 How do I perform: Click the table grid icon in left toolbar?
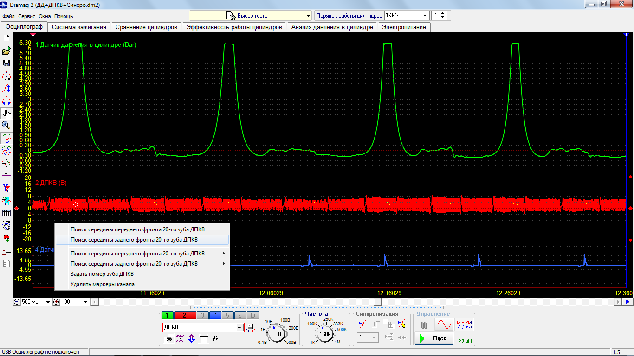(6, 213)
